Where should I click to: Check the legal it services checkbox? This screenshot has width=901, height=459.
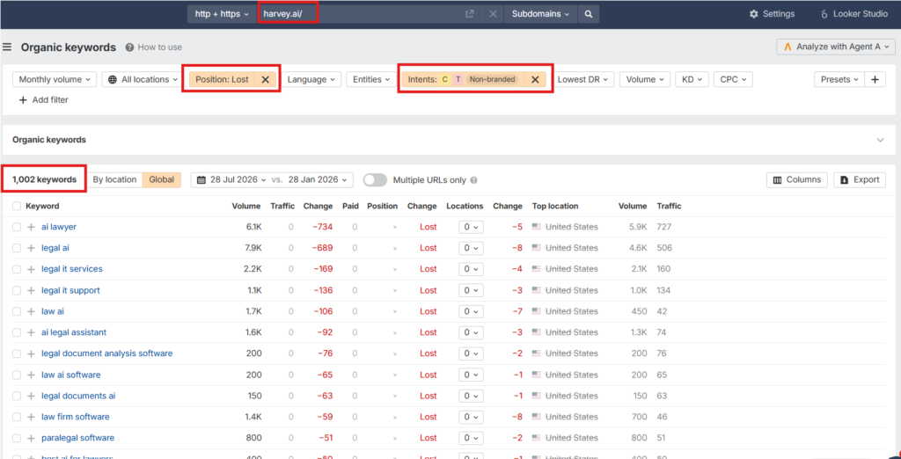(17, 269)
